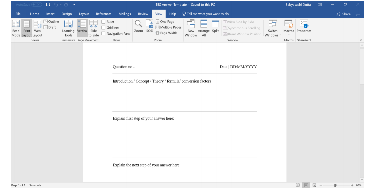Open the Zoom dialog magnifier

tap(138, 26)
